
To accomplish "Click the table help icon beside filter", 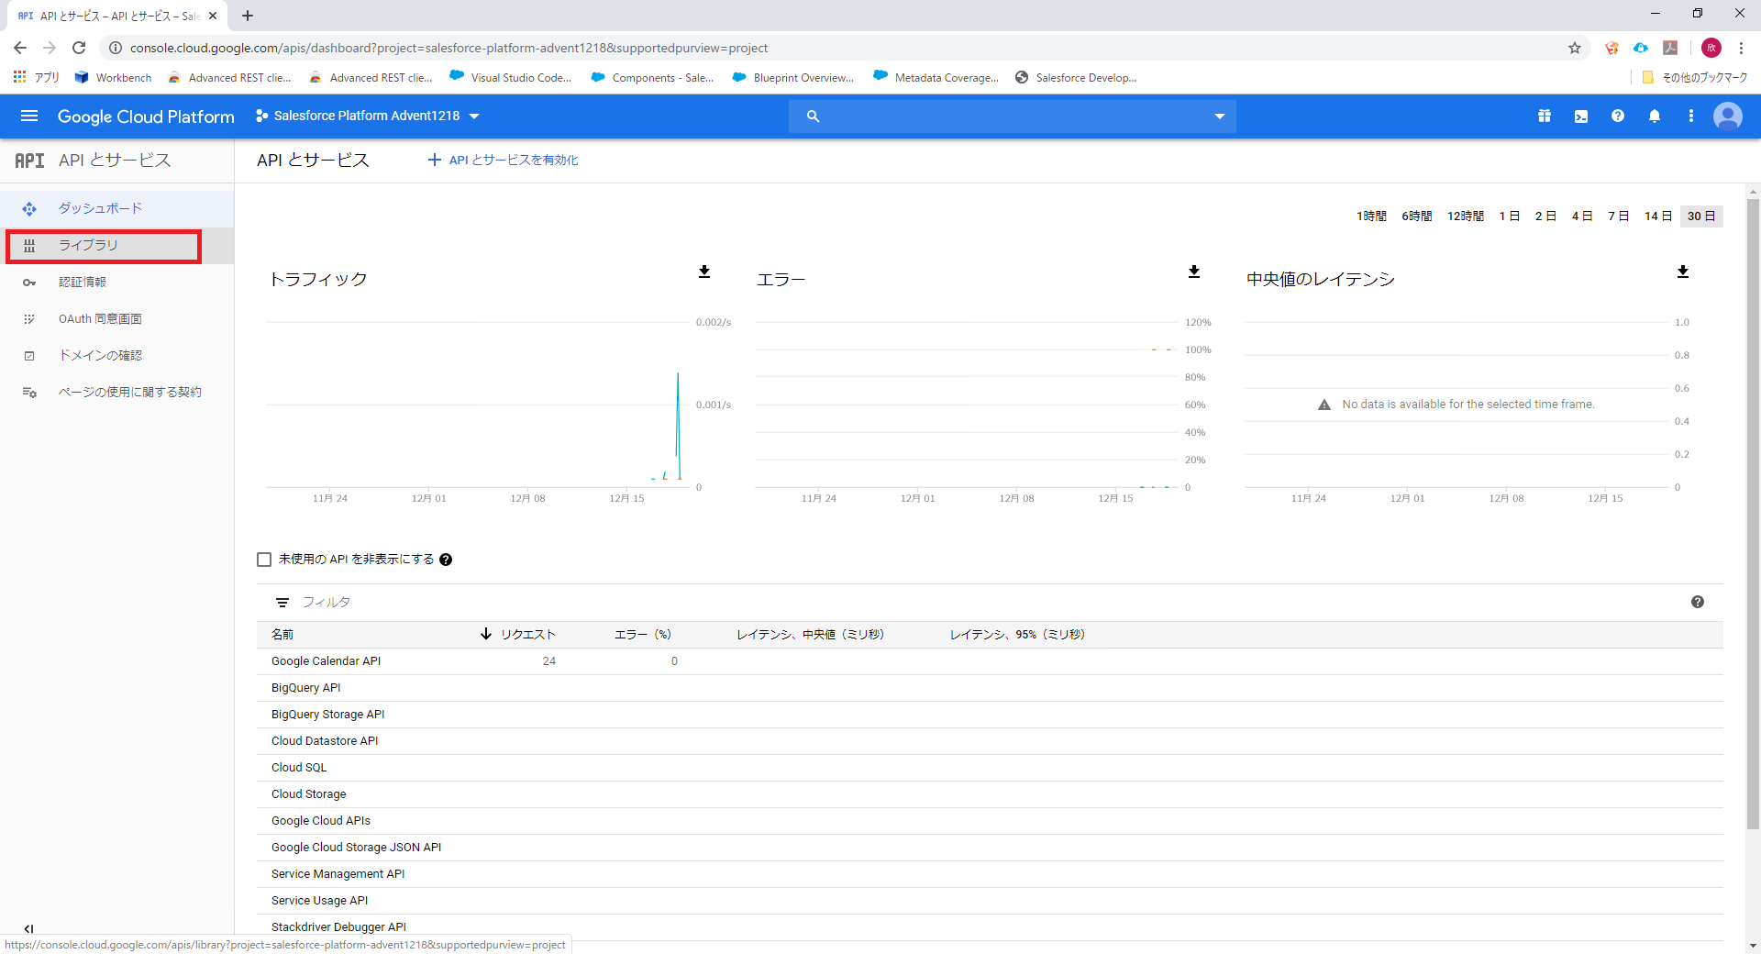I will coord(1698,602).
